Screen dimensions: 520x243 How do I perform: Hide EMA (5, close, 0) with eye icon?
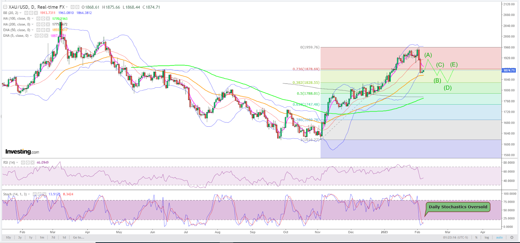37,35
